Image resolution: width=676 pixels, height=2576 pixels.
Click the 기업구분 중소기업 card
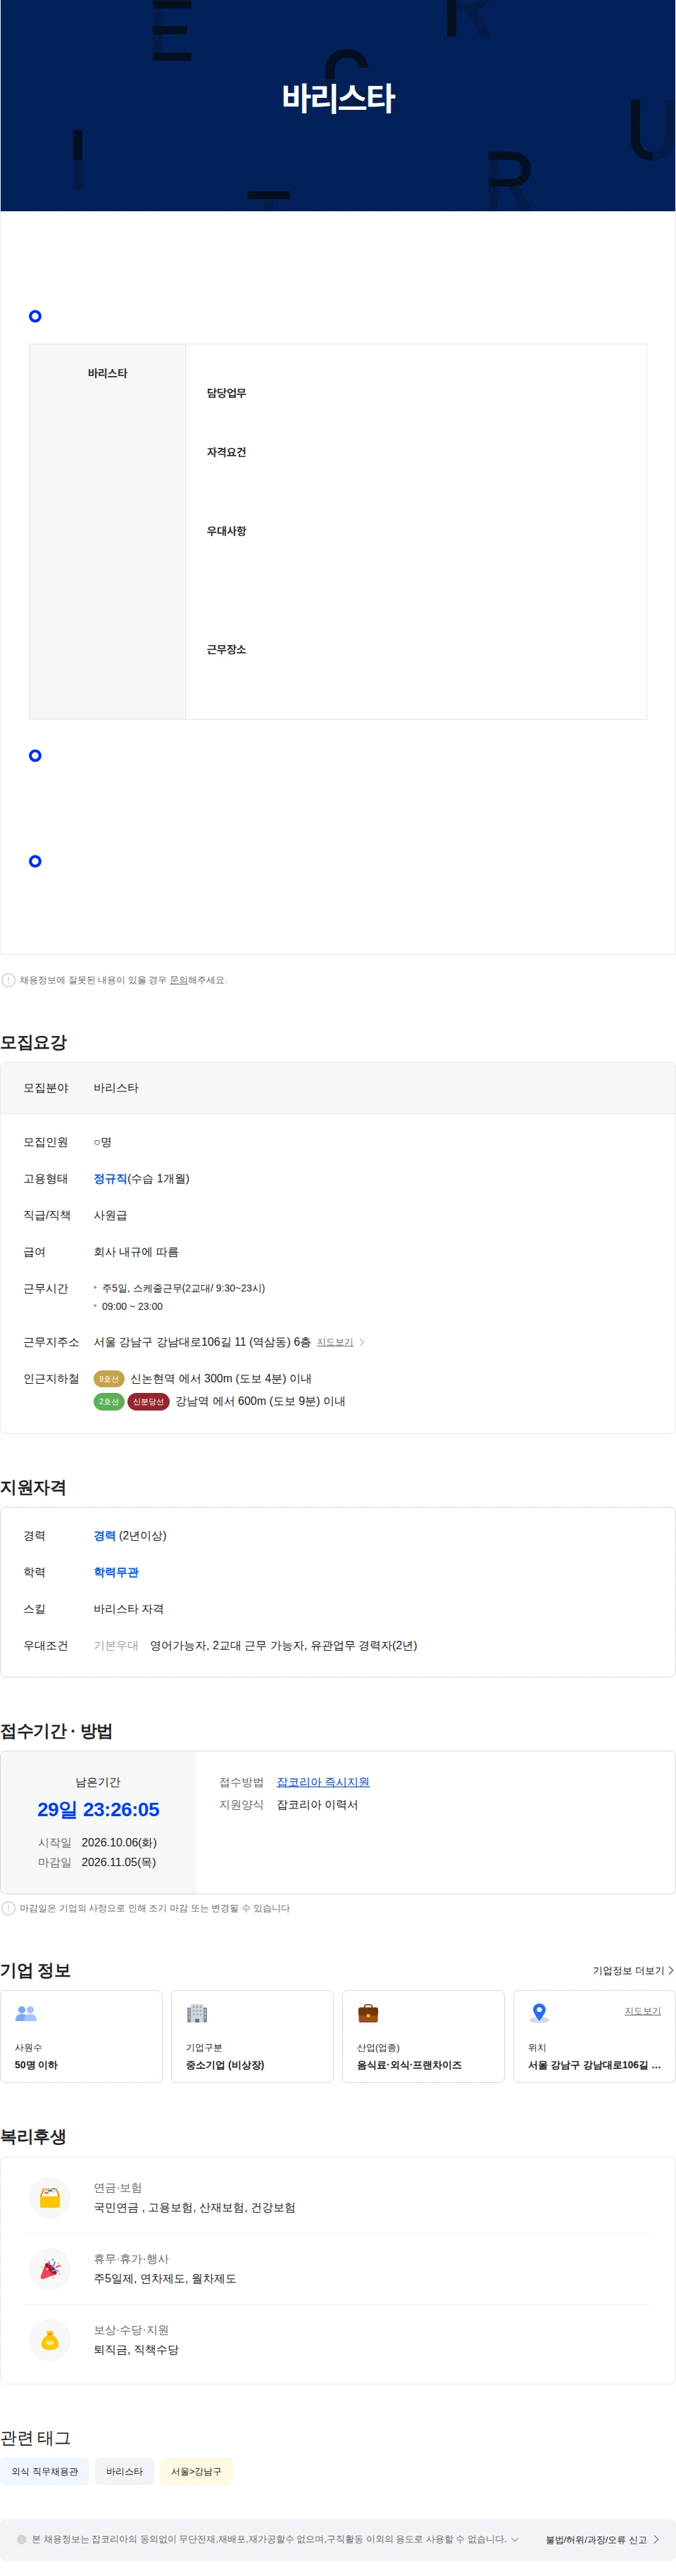coord(252,2036)
